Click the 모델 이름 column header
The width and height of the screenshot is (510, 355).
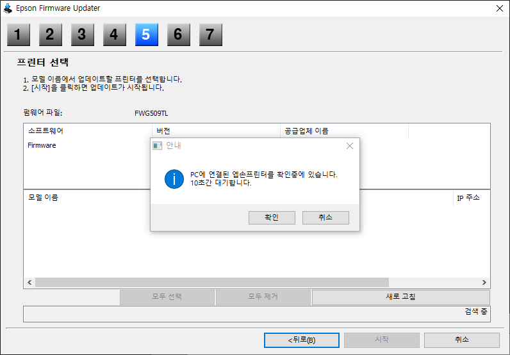tap(43, 198)
